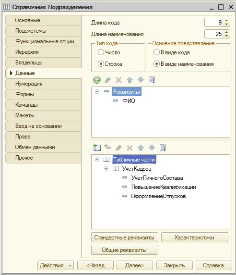The height and width of the screenshot is (275, 236).
Task: Switch to the Права tab
Action: (x=43, y=137)
